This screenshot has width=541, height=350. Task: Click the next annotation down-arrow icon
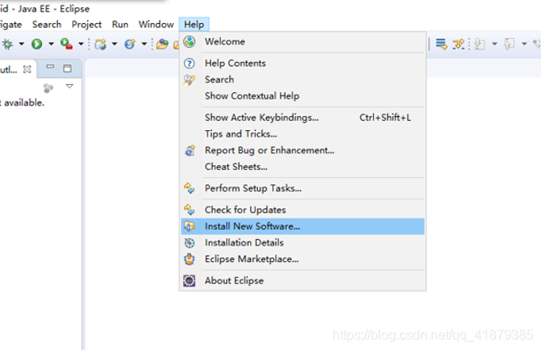point(479,44)
